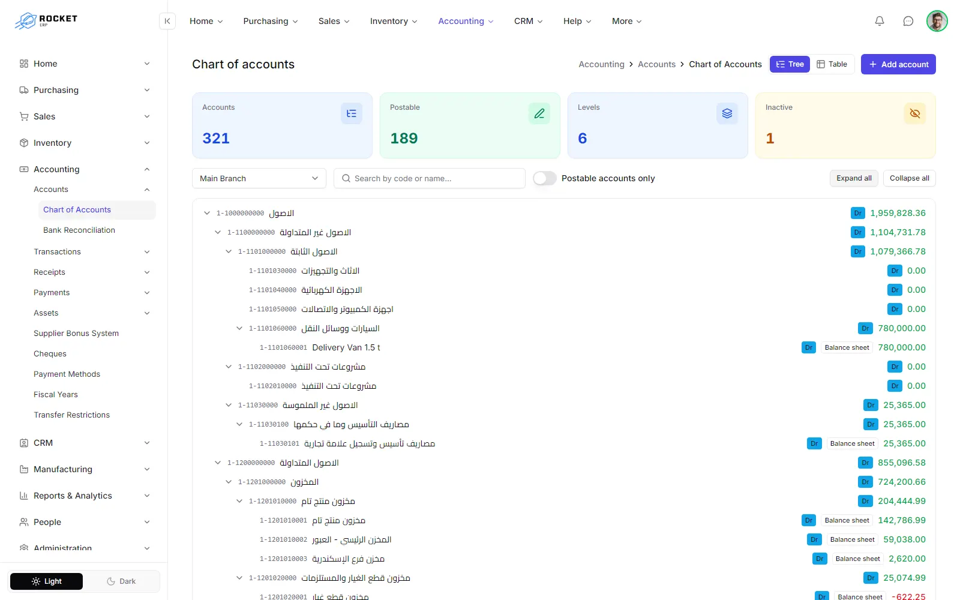This screenshot has height=600, width=960.
Task: Click the People sidebar users icon
Action: pyautogui.click(x=24, y=522)
